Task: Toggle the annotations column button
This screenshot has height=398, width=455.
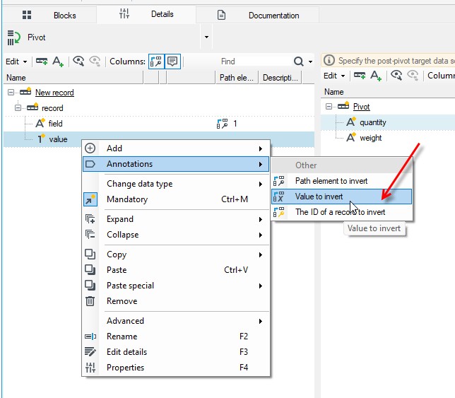Action: coord(156,62)
